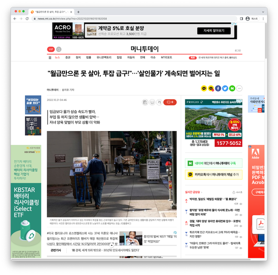The width and height of the screenshot is (278, 275).
Task: Share via KakaoTalk icon with red badge
Action: tap(211, 88)
